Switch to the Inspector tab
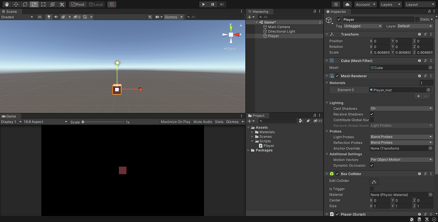Viewport: 438px width, 222px height. [337, 11]
